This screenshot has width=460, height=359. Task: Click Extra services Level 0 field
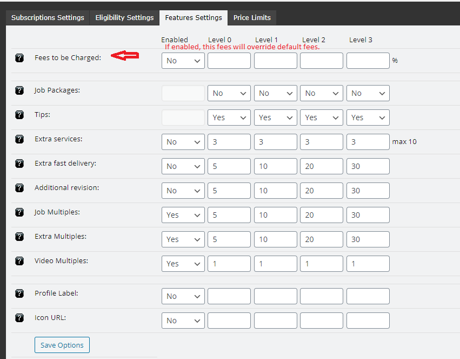click(x=229, y=142)
